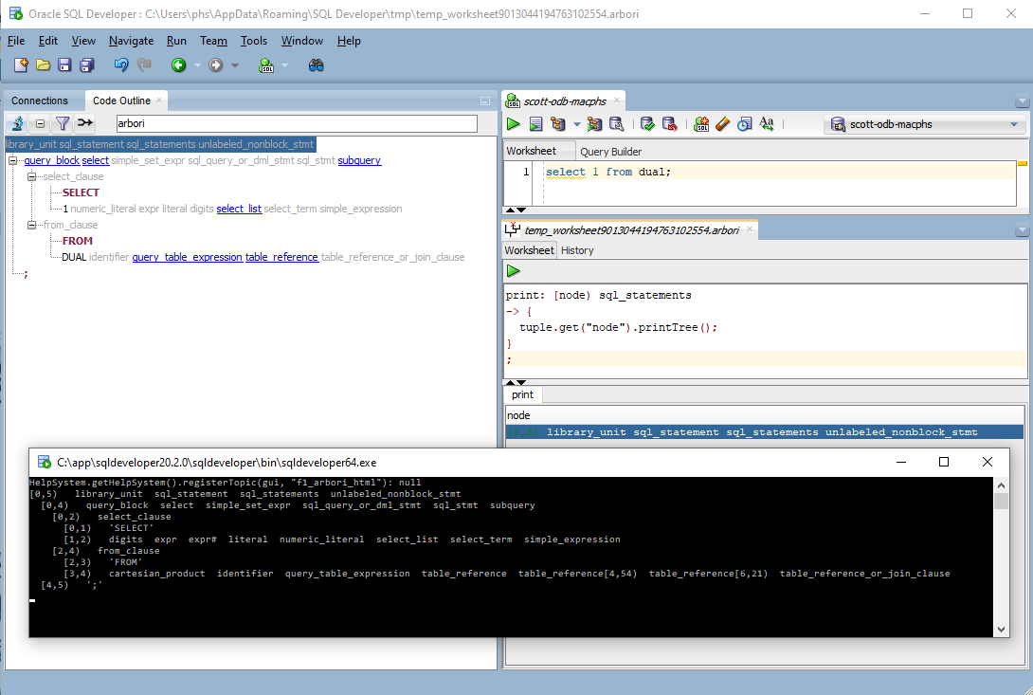Viewport: 1033px width, 695px height.
Task: Open a file via the folder icon
Action: point(43,64)
